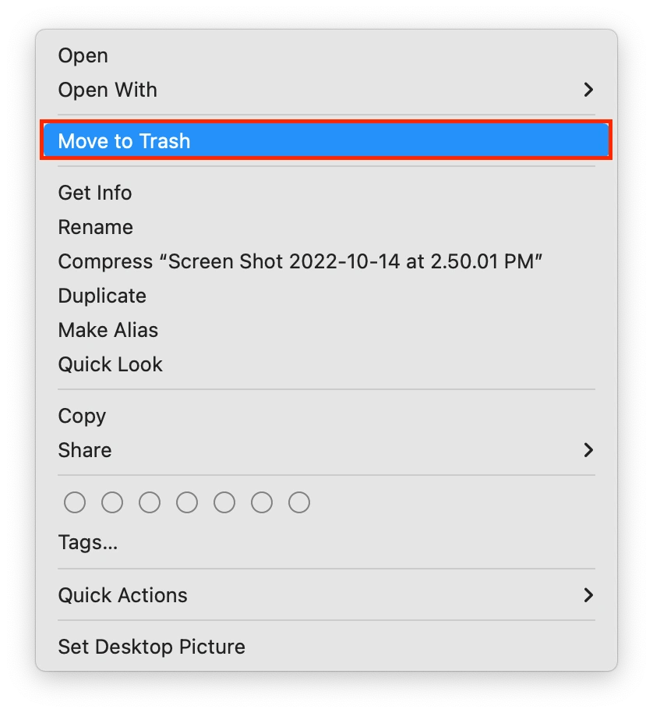The image size is (653, 713).
Task: Choose "Make Alias" for the file
Action: (x=108, y=330)
